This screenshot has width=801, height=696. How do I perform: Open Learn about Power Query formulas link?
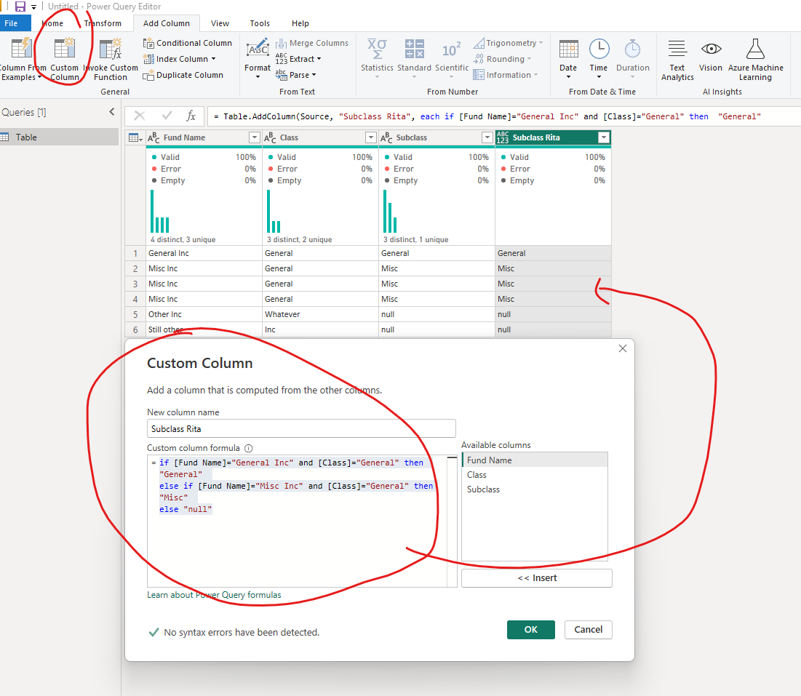[x=214, y=595]
